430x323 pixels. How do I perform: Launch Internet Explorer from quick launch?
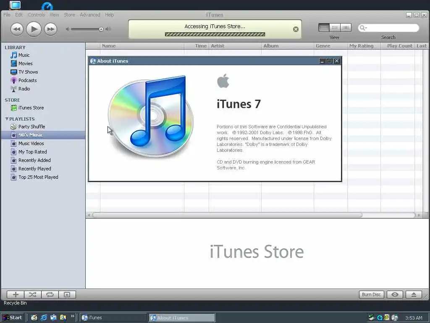[44, 318]
